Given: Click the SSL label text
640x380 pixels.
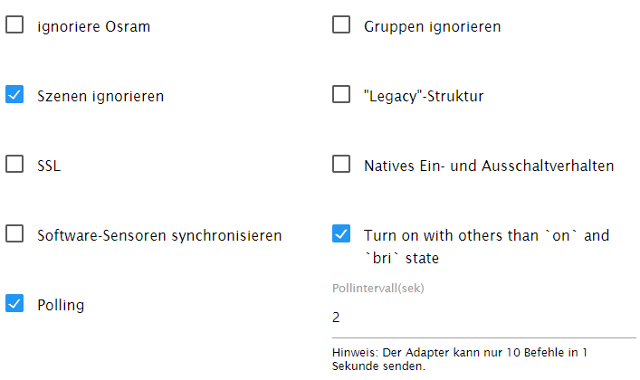Looking at the screenshot, I should tap(49, 166).
